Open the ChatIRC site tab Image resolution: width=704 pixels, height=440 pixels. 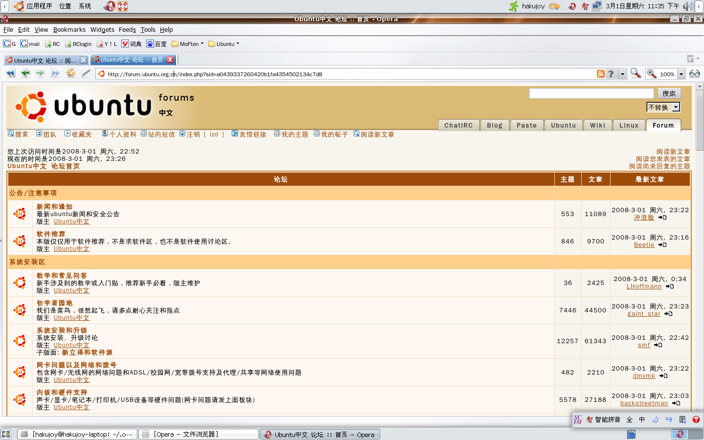tap(459, 125)
